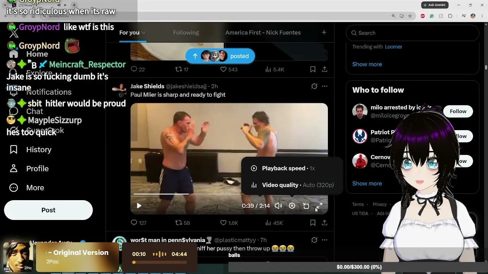
Task: Click the Ask Gemini button
Action: (x=435, y=5)
